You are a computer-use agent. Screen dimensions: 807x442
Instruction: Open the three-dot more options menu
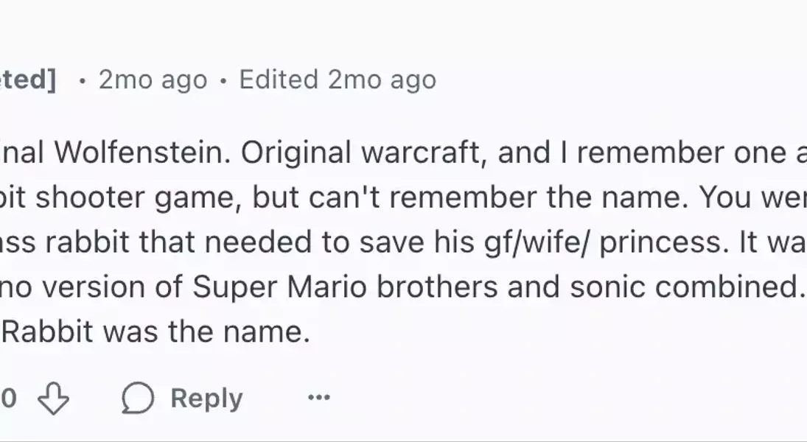[318, 398]
